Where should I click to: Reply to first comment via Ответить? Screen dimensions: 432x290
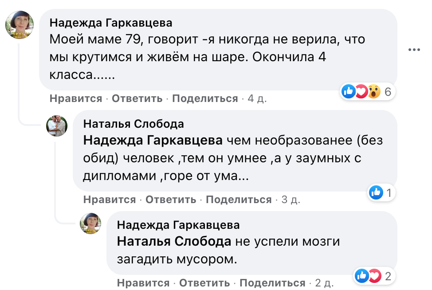(x=137, y=98)
